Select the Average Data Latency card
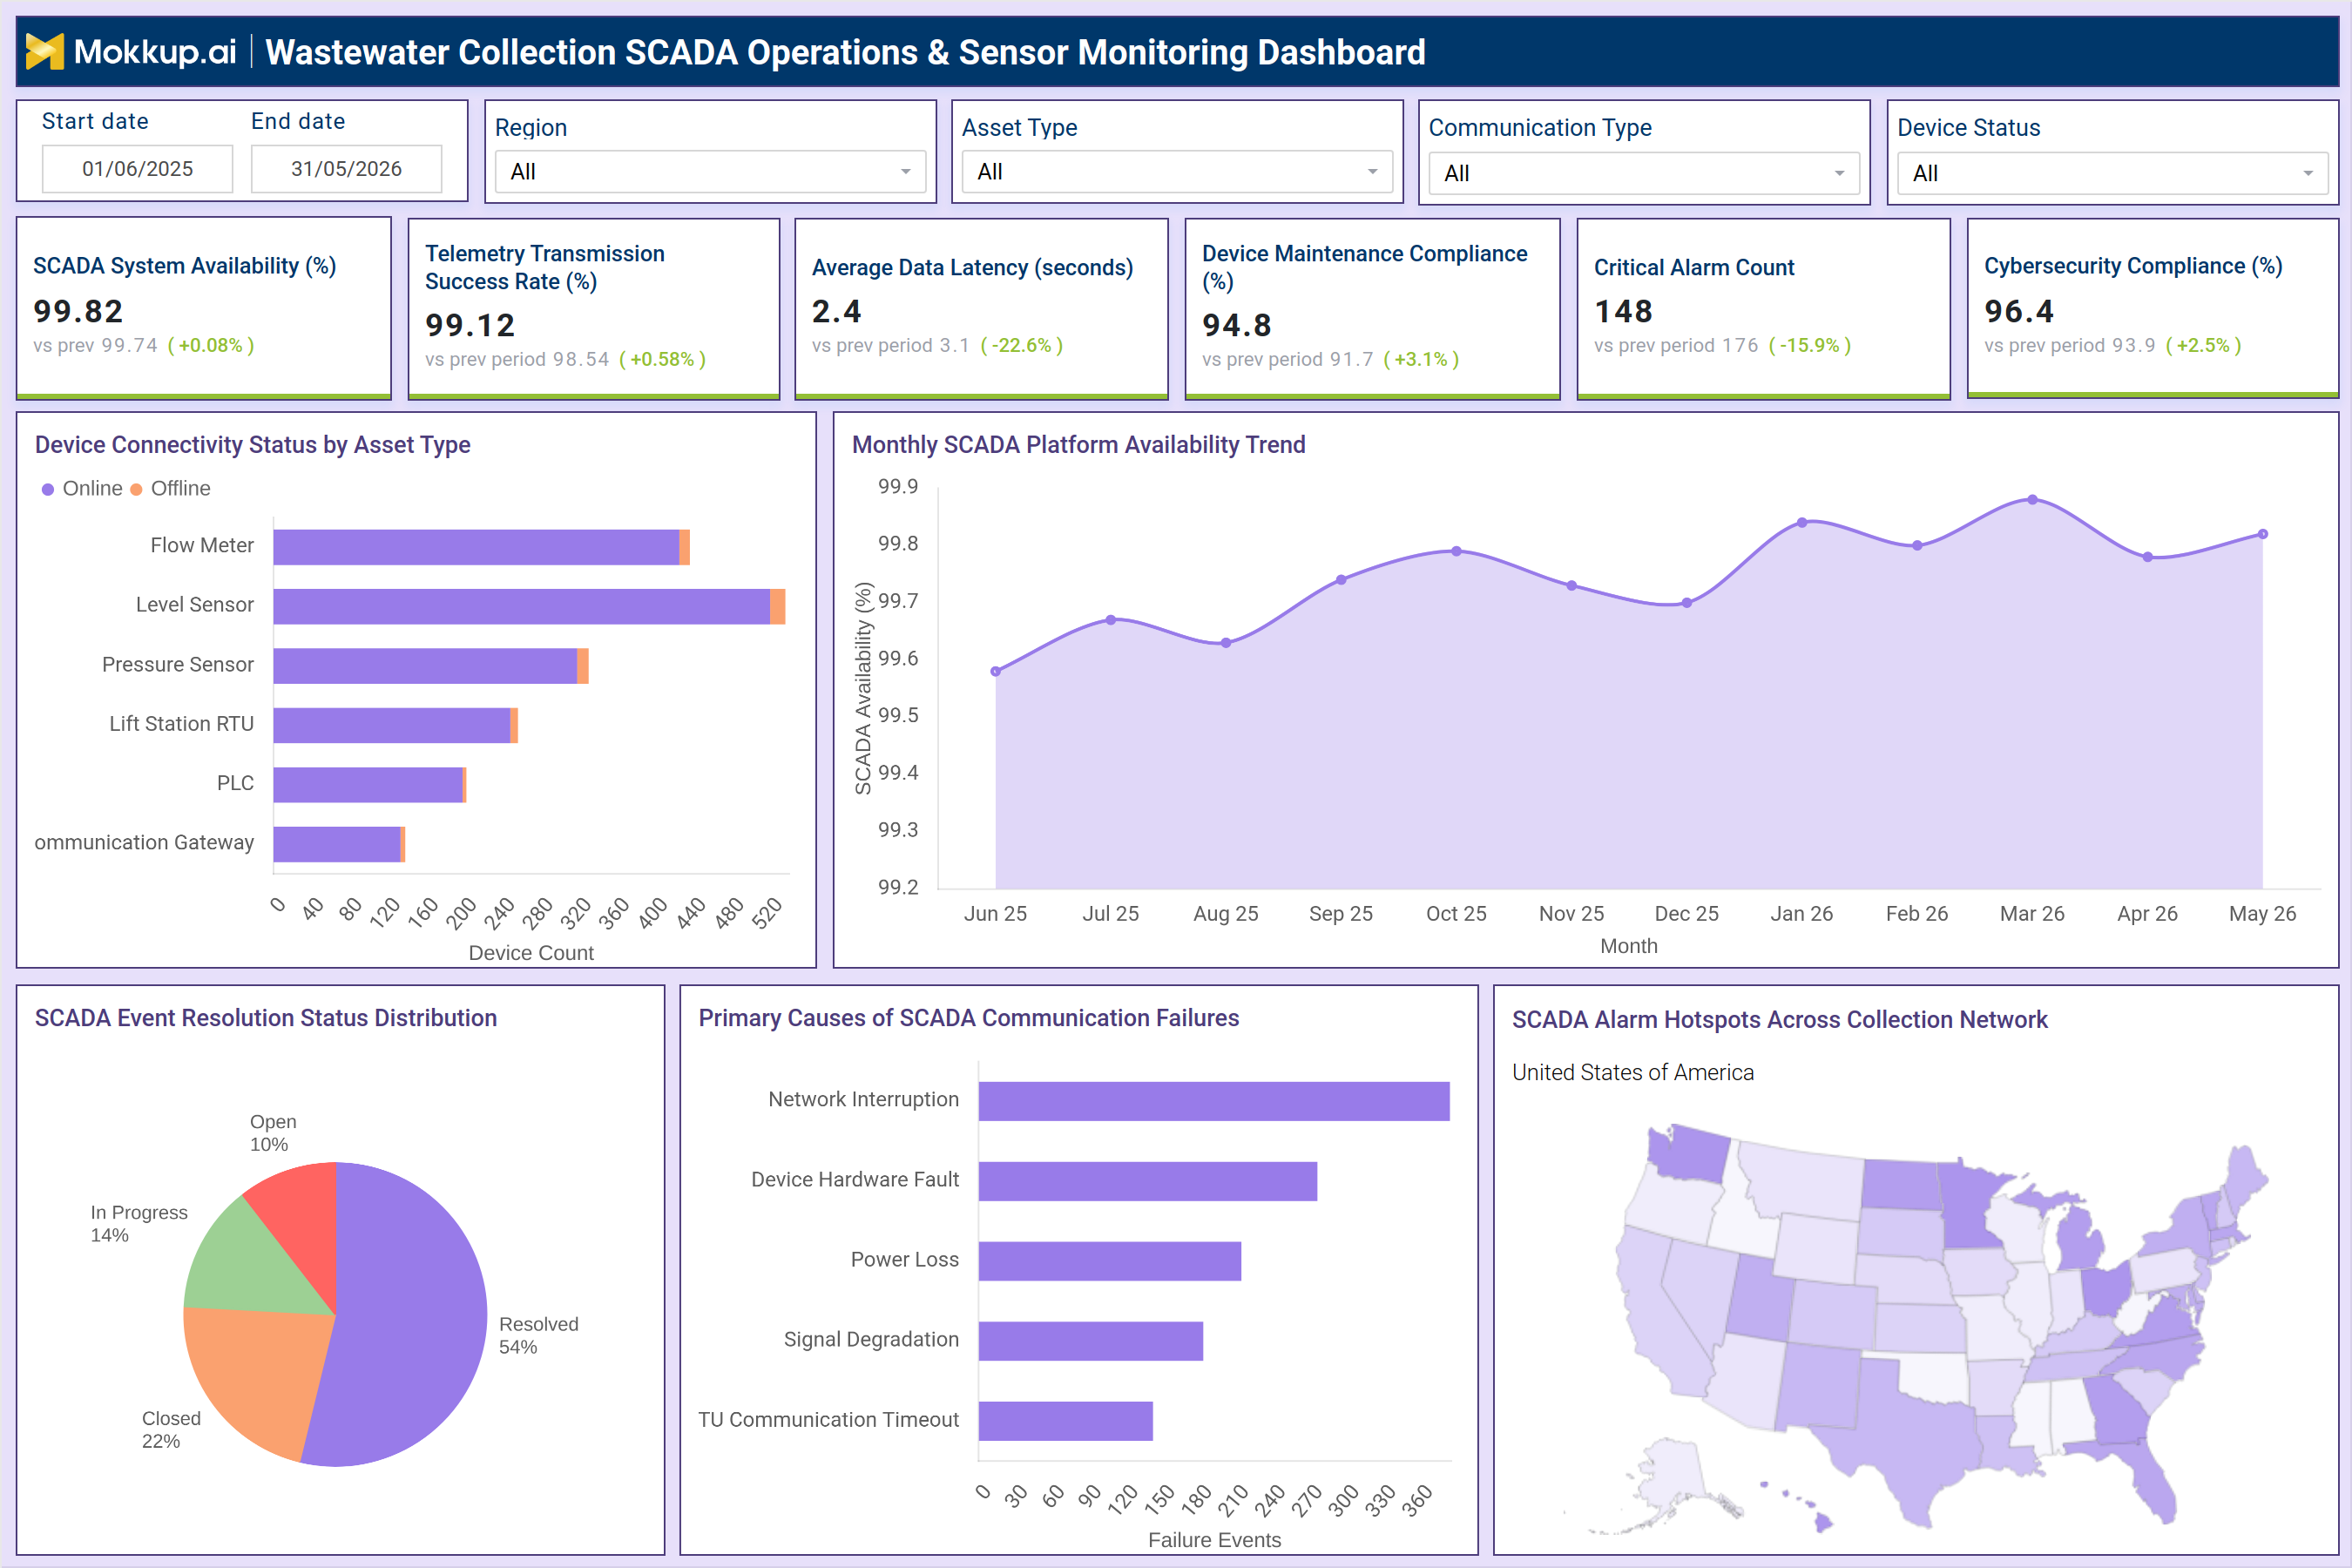The image size is (2352, 1568). click(981, 308)
